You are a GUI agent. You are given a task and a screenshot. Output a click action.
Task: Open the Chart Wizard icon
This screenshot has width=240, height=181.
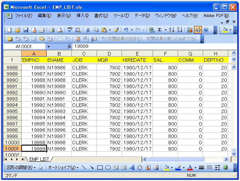click(190, 30)
